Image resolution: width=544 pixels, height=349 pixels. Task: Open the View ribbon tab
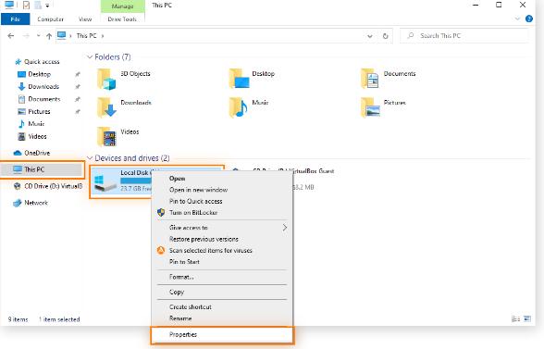tap(85, 19)
